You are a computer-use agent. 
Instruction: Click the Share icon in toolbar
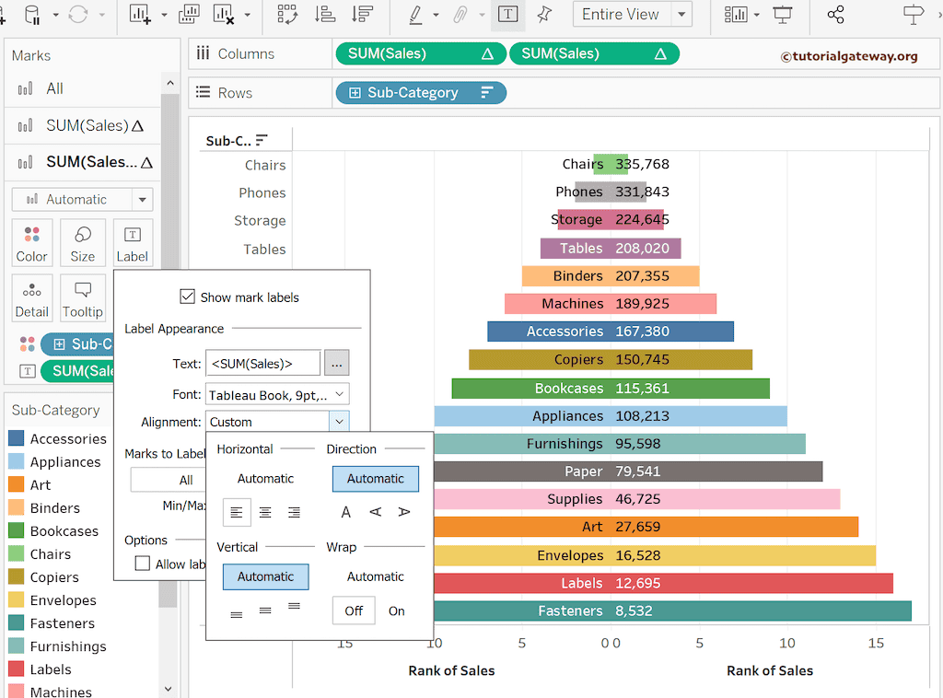click(835, 15)
